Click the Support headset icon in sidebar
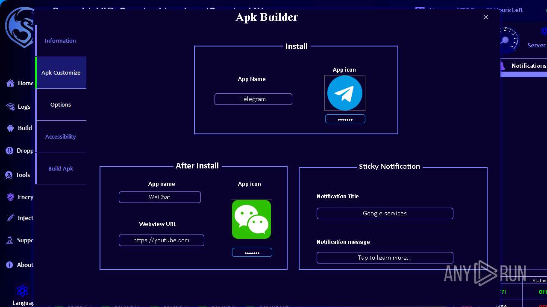 (x=9, y=240)
